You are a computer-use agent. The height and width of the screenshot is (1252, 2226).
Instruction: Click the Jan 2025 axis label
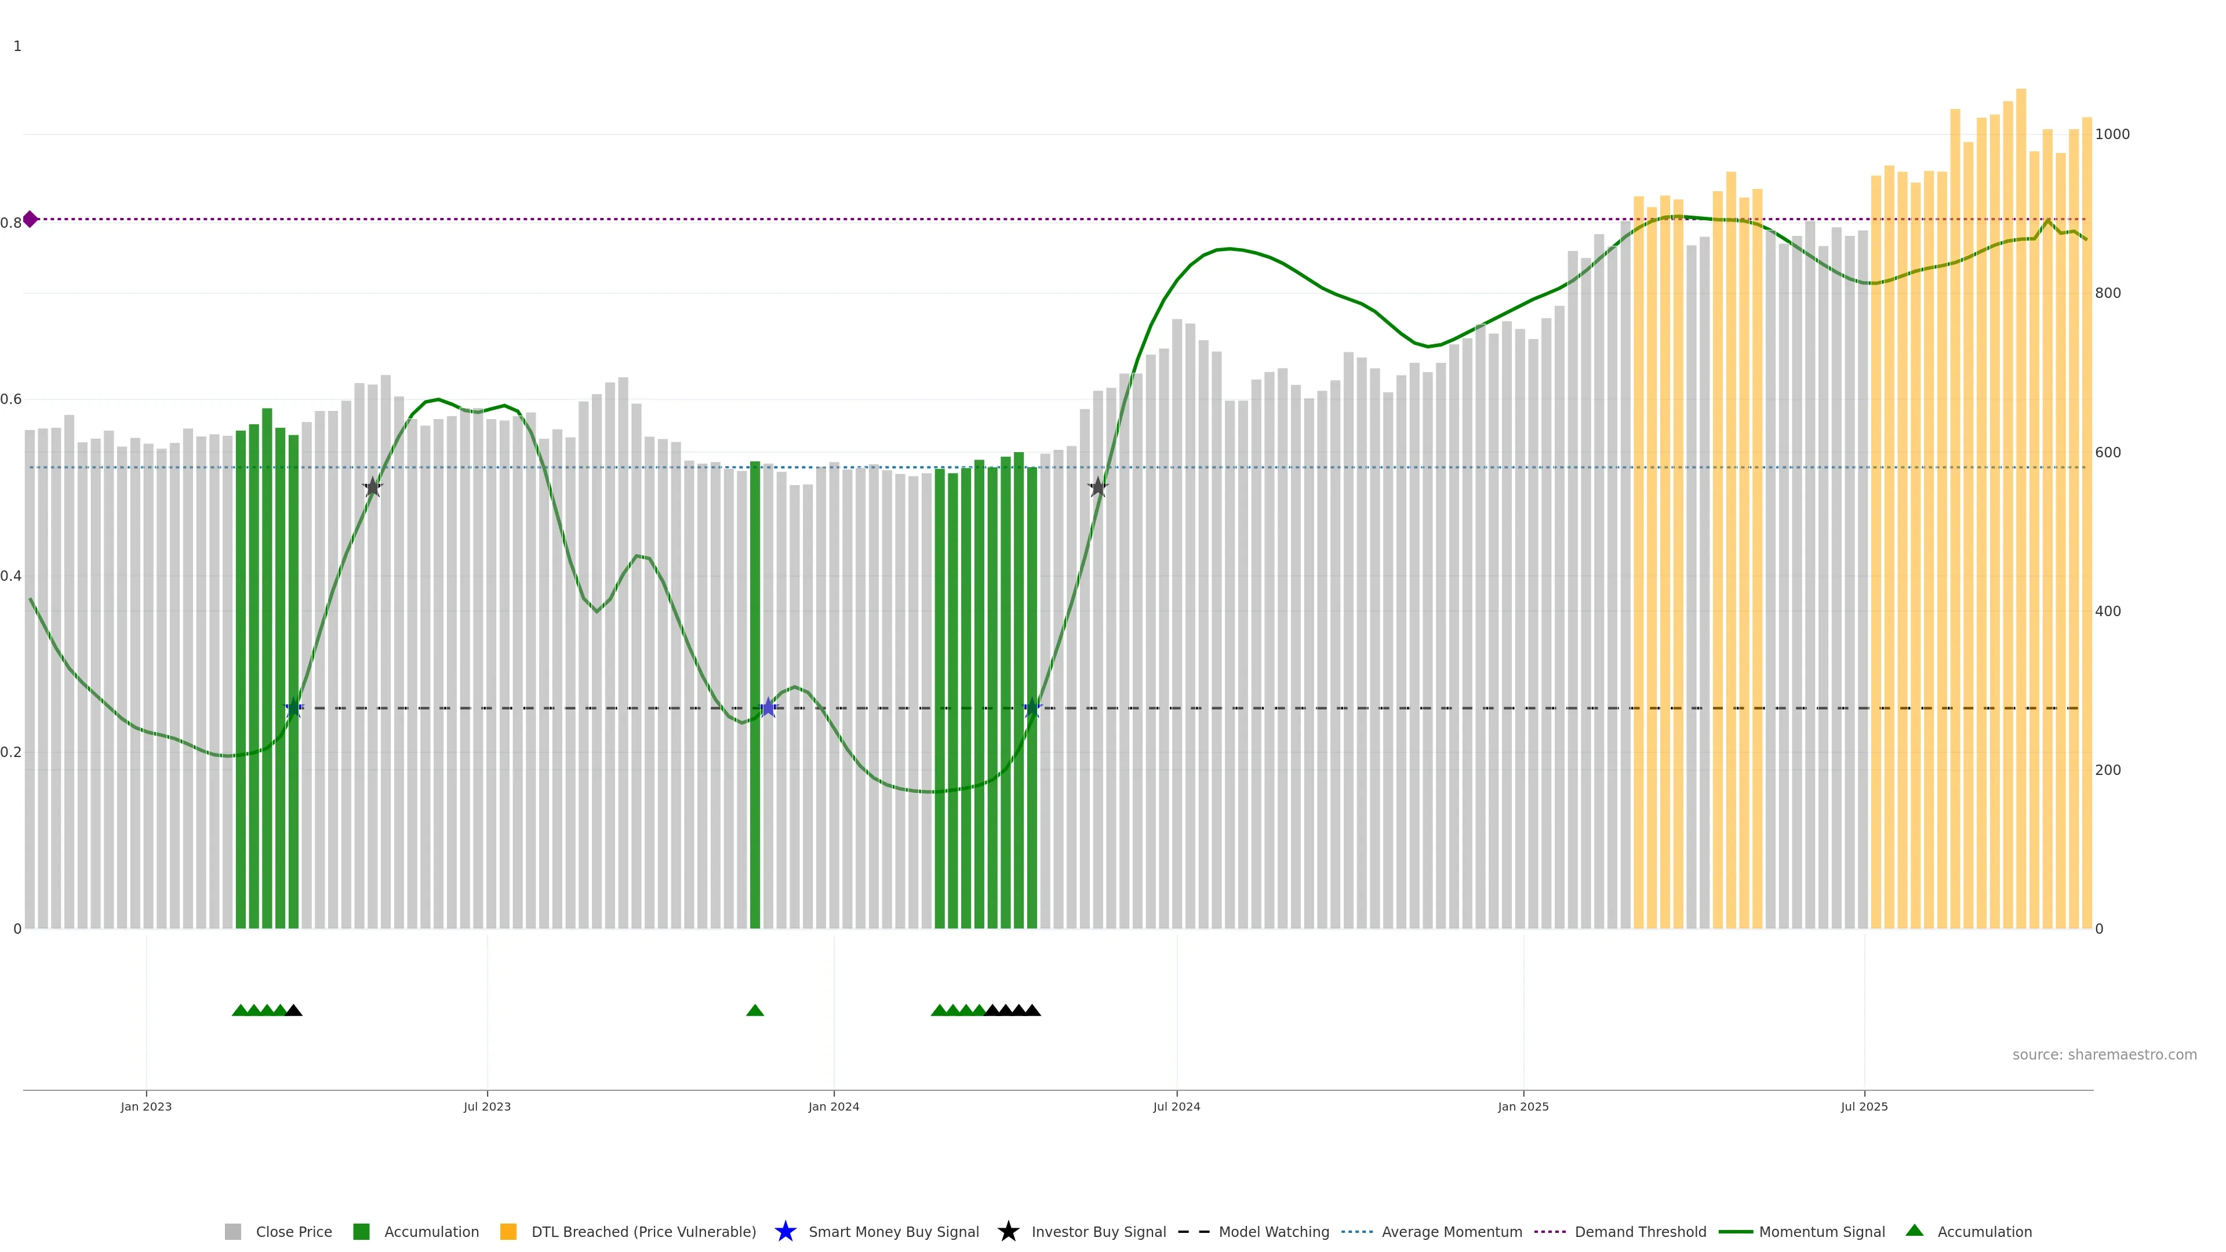click(1523, 1107)
